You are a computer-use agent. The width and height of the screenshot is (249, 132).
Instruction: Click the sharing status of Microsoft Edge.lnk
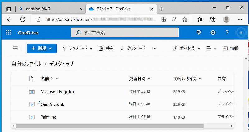(x=225, y=91)
